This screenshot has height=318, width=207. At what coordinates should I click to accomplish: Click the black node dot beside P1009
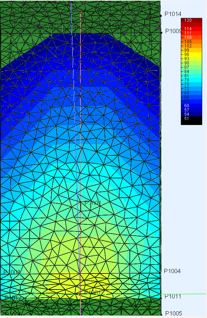(x=161, y=32)
